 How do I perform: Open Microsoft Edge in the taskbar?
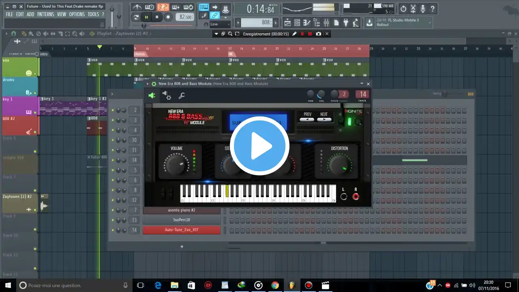click(158, 285)
